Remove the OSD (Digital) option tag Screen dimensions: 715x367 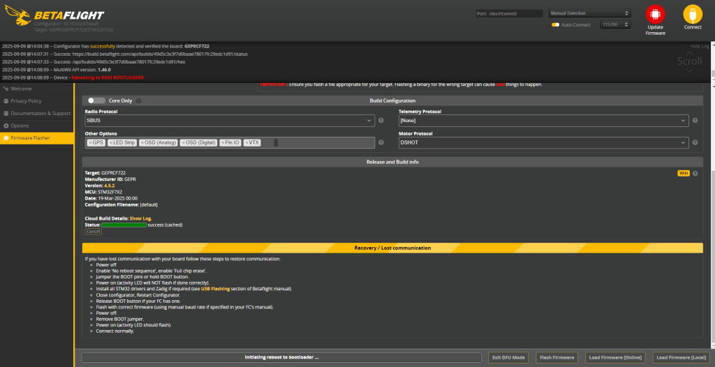point(184,143)
